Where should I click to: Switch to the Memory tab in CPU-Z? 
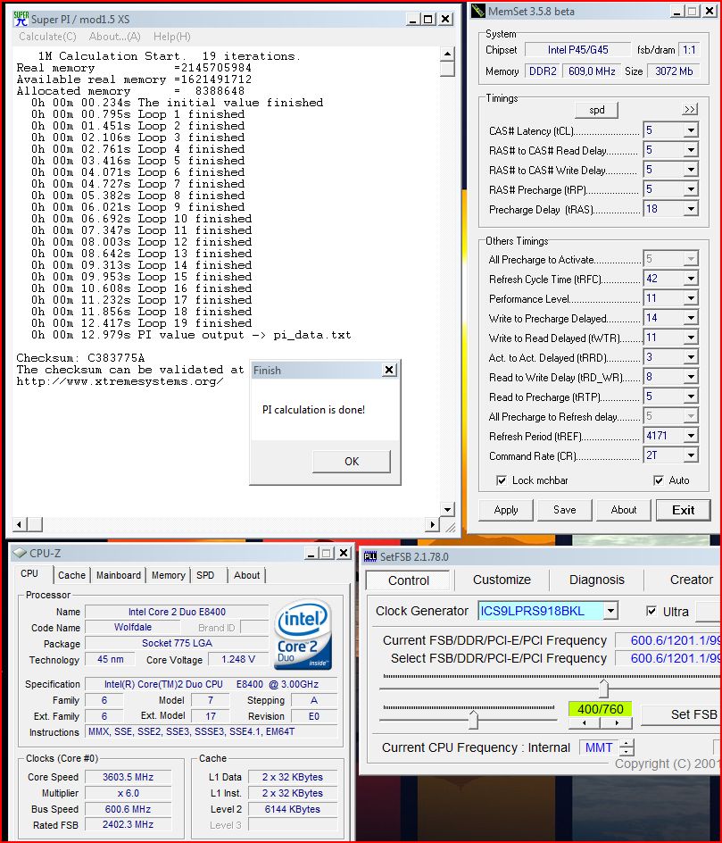click(x=168, y=575)
